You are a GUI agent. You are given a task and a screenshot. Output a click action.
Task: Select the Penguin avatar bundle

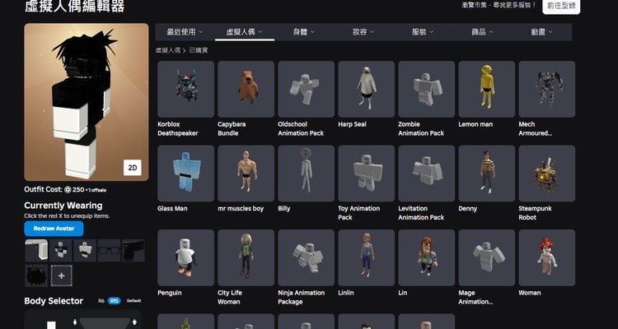pyautogui.click(x=185, y=257)
